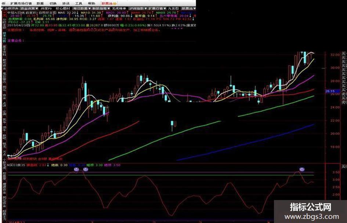The image size is (347, 223).
Task: Expand the 沪深指数 dropdown
Action: point(138,8)
